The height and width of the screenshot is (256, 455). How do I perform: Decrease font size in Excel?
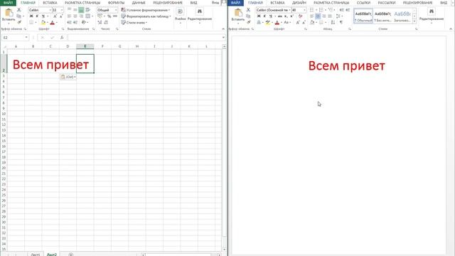(x=60, y=16)
